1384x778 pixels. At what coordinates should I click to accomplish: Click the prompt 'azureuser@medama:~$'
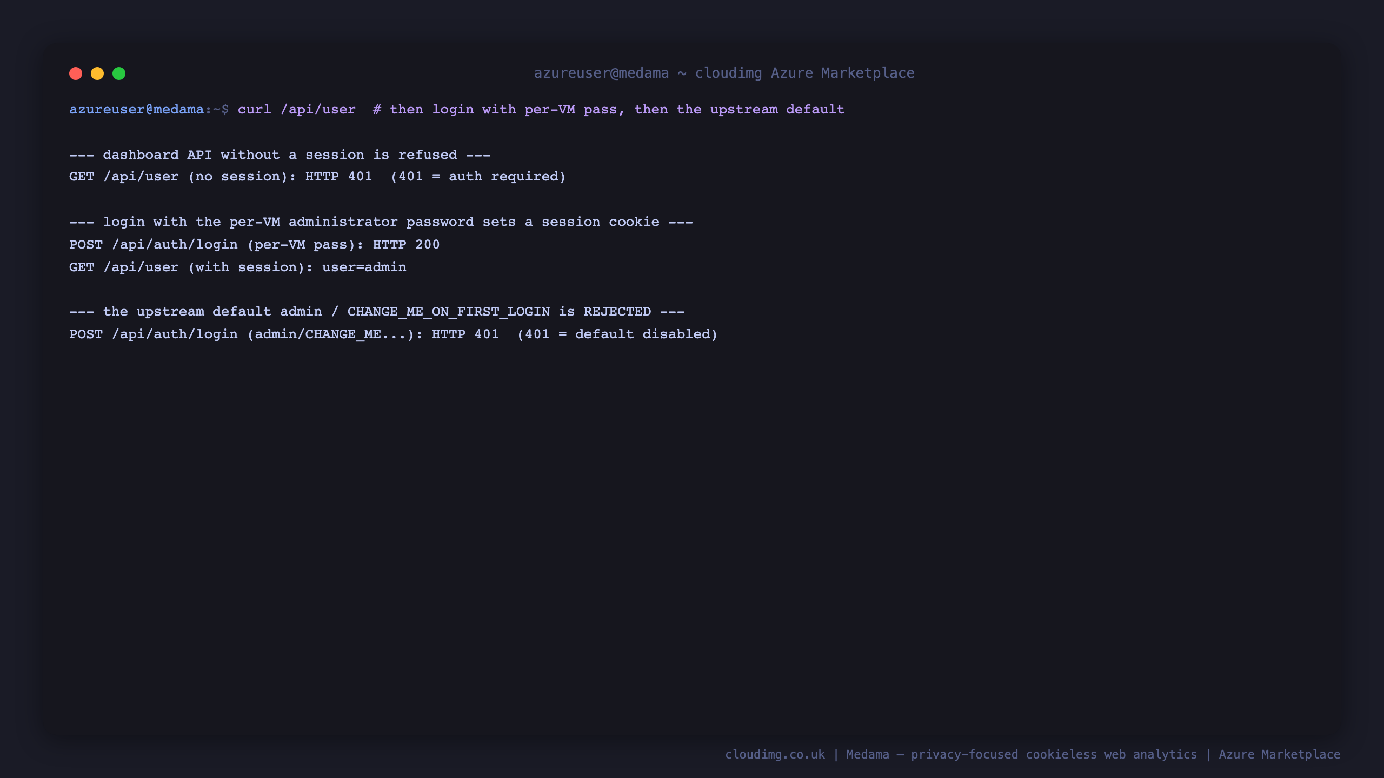(149, 110)
